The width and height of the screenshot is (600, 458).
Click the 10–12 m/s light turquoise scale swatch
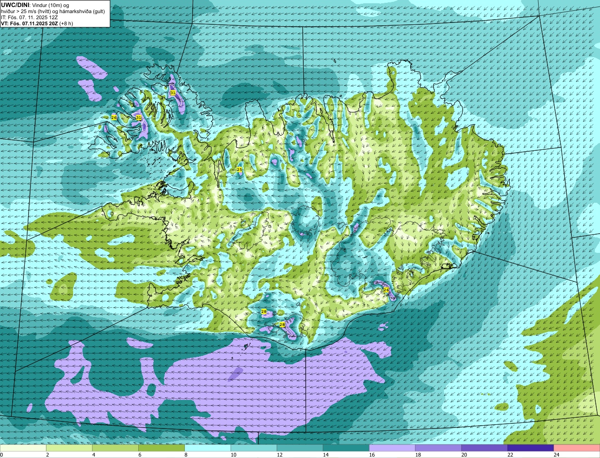pos(254,448)
